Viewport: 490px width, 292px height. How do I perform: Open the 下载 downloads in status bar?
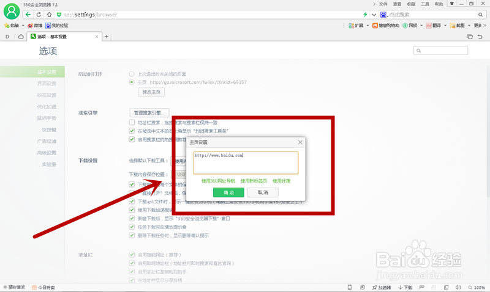coord(405,287)
